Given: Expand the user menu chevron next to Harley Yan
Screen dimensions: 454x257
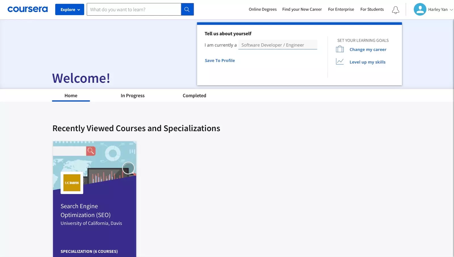Looking at the screenshot, I should coord(451,10).
